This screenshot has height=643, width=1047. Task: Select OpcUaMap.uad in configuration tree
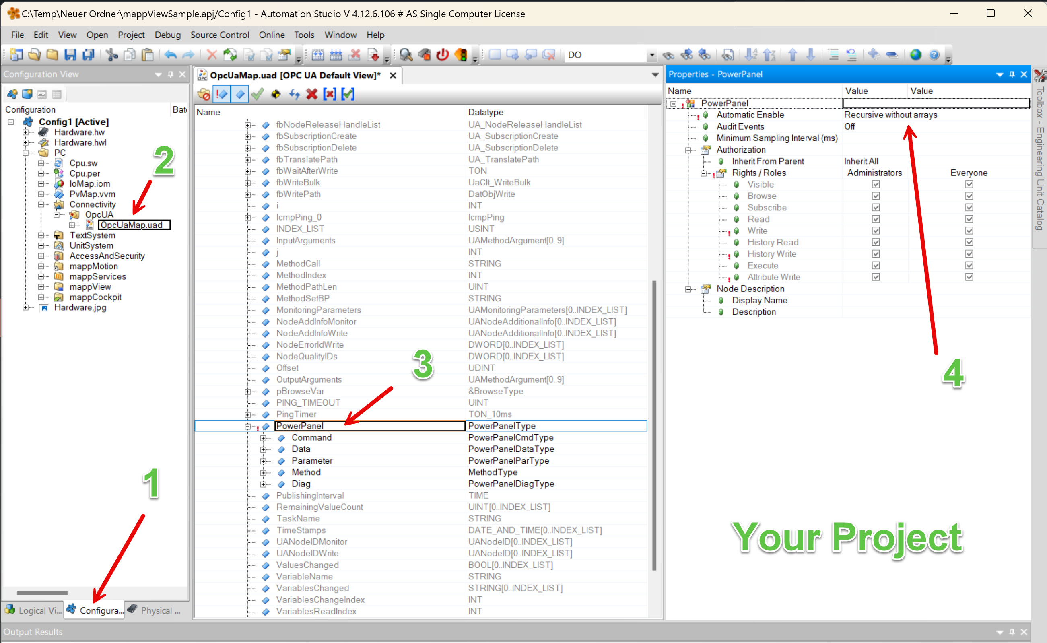pyautogui.click(x=131, y=225)
